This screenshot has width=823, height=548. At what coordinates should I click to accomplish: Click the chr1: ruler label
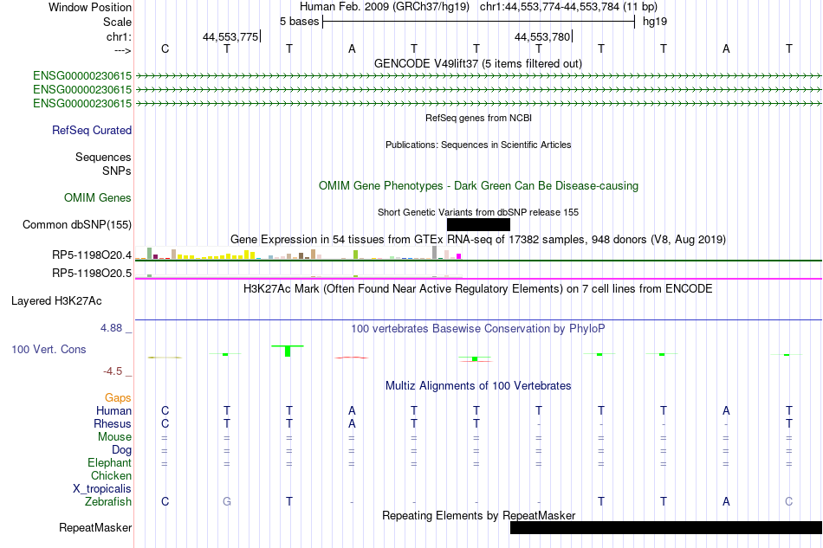click(119, 36)
